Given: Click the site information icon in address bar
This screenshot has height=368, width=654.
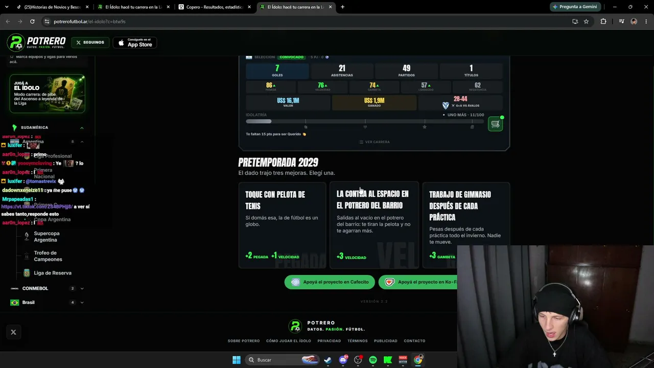Looking at the screenshot, I should point(46,21).
